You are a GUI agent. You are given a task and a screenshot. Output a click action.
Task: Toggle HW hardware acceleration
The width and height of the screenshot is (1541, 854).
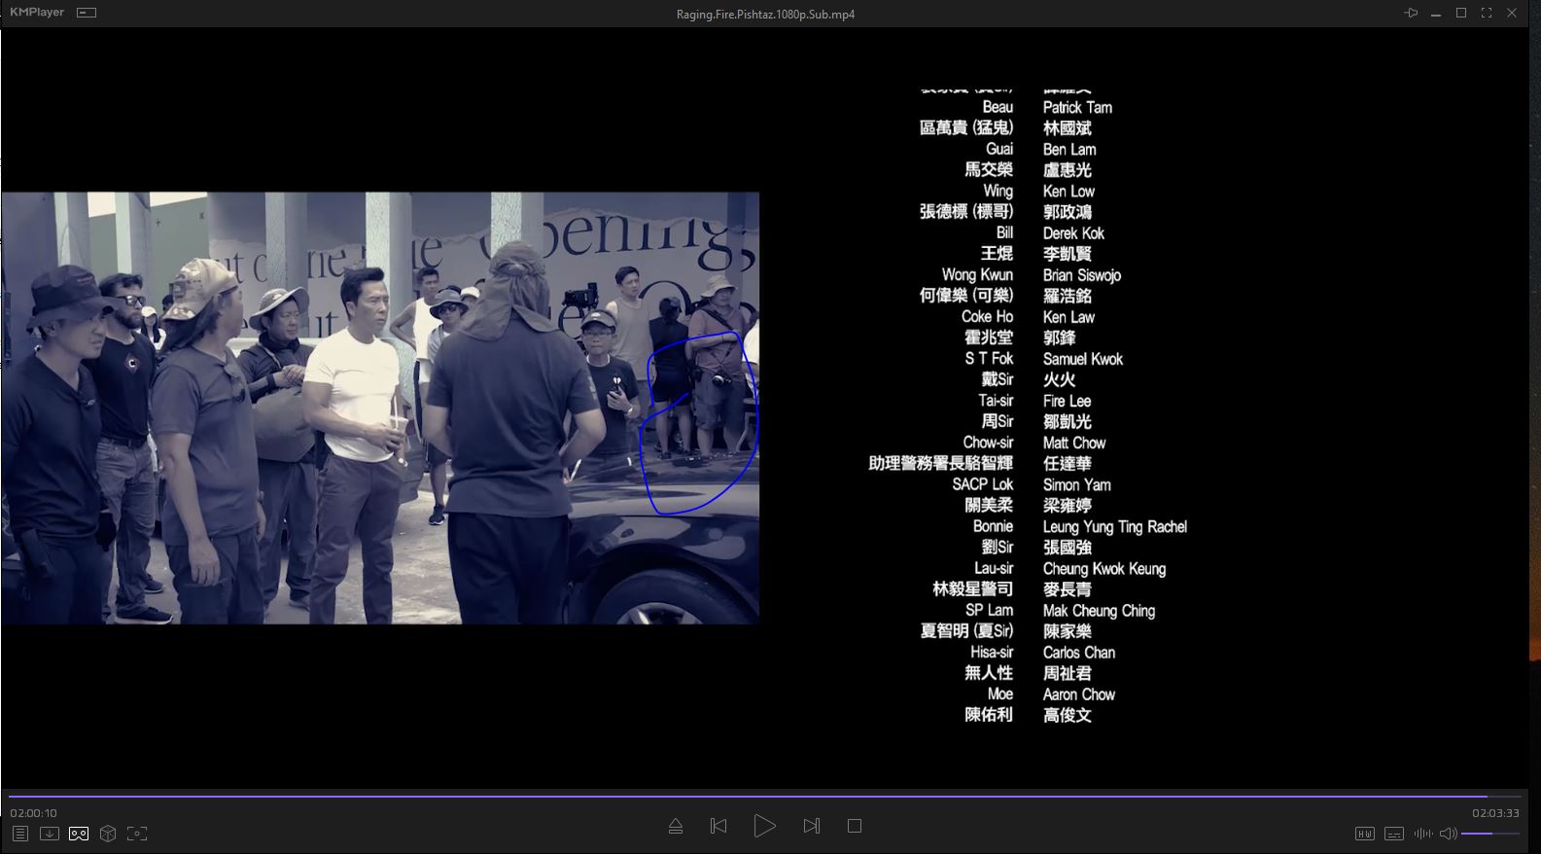1365,834
